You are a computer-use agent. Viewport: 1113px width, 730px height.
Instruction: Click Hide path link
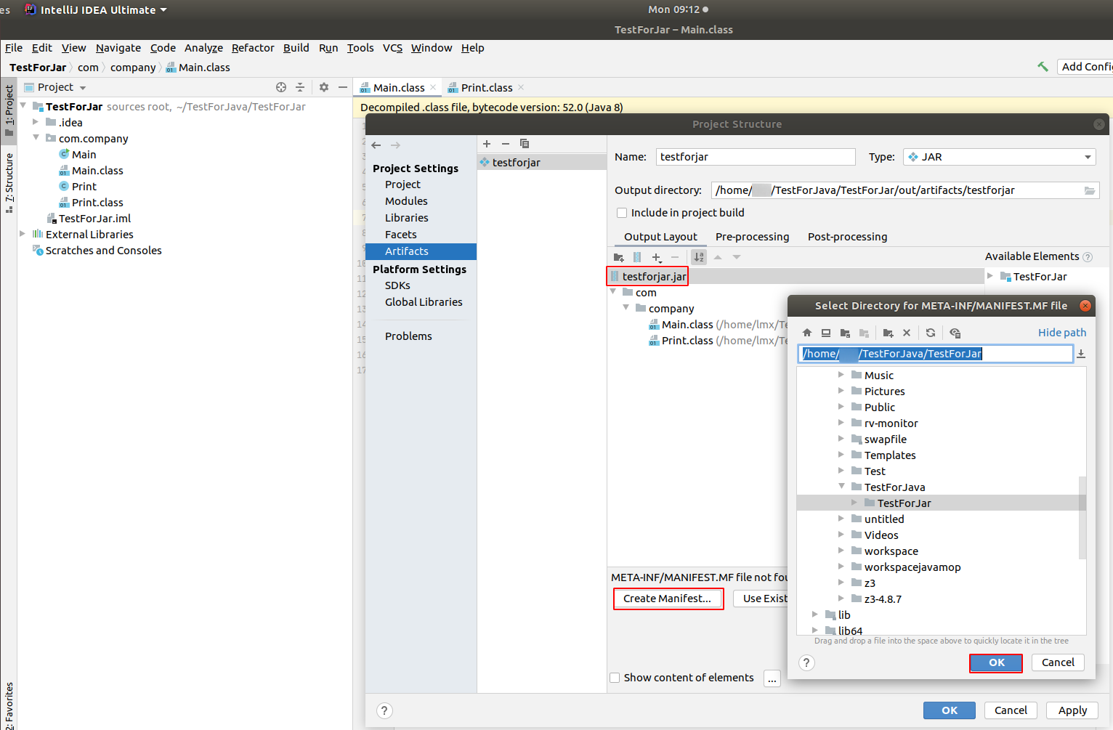point(1062,333)
